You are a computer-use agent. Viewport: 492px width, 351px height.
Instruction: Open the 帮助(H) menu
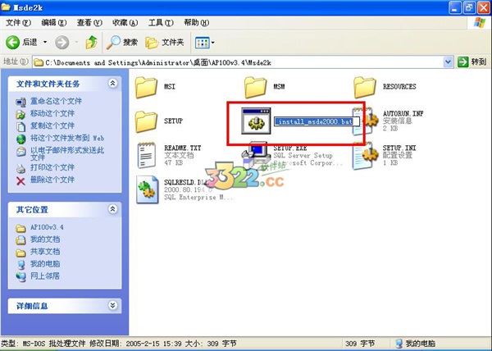(197, 23)
